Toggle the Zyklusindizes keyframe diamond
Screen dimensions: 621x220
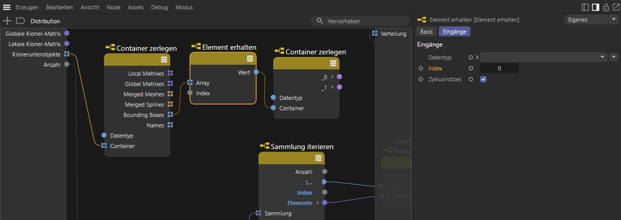[x=421, y=79]
